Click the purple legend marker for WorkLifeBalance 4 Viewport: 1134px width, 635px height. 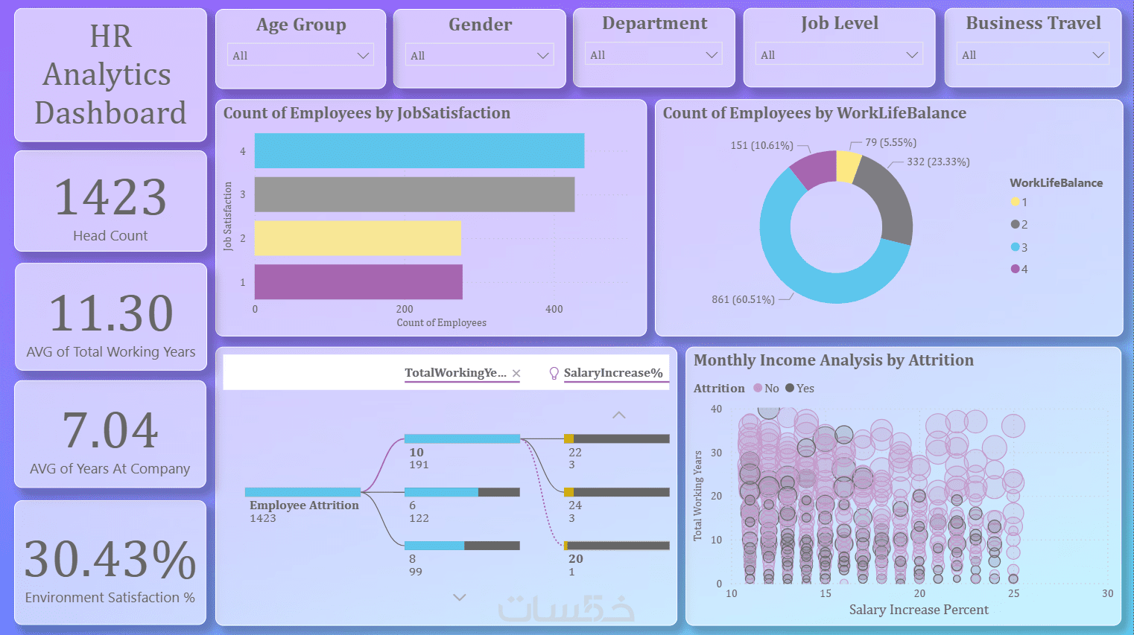point(1015,269)
